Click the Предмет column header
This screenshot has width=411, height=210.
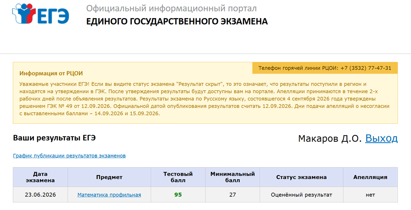click(x=109, y=177)
